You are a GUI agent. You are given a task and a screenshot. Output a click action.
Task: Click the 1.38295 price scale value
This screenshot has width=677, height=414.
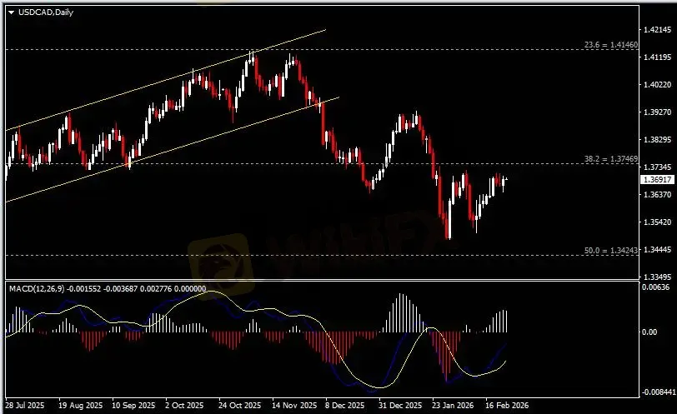pyautogui.click(x=658, y=140)
